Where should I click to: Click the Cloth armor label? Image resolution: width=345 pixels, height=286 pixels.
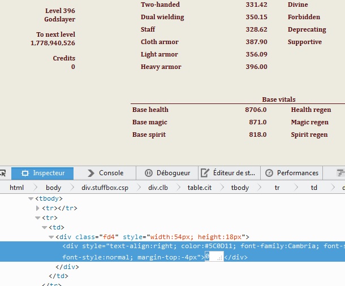point(159,42)
